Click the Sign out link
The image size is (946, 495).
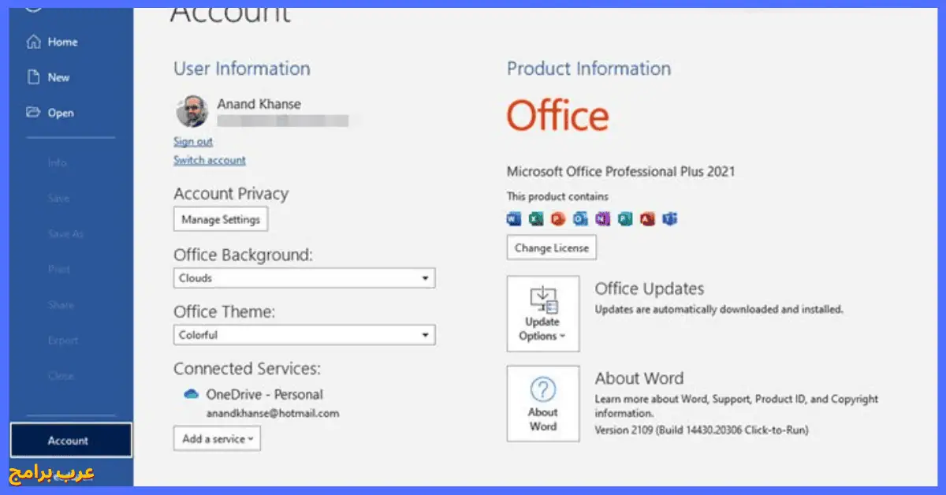point(193,141)
